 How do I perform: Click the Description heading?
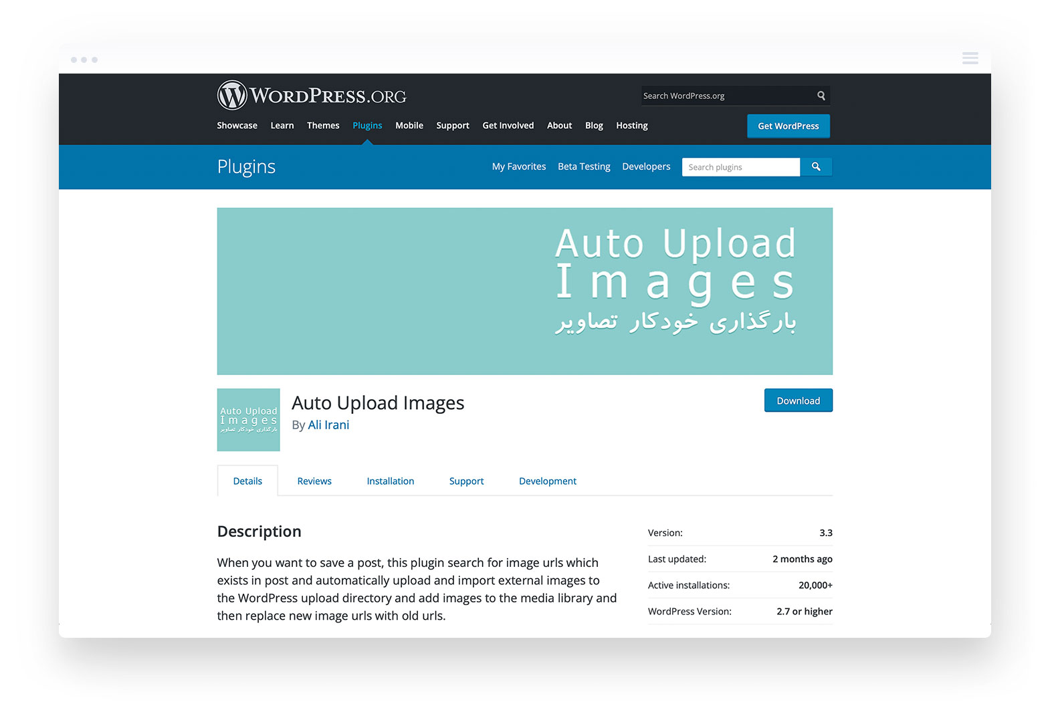[x=259, y=531]
